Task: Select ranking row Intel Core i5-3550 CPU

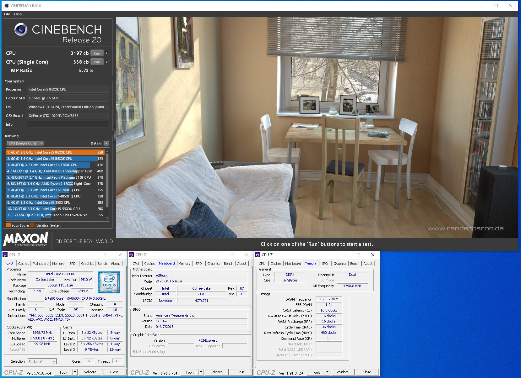Action: coord(55,202)
